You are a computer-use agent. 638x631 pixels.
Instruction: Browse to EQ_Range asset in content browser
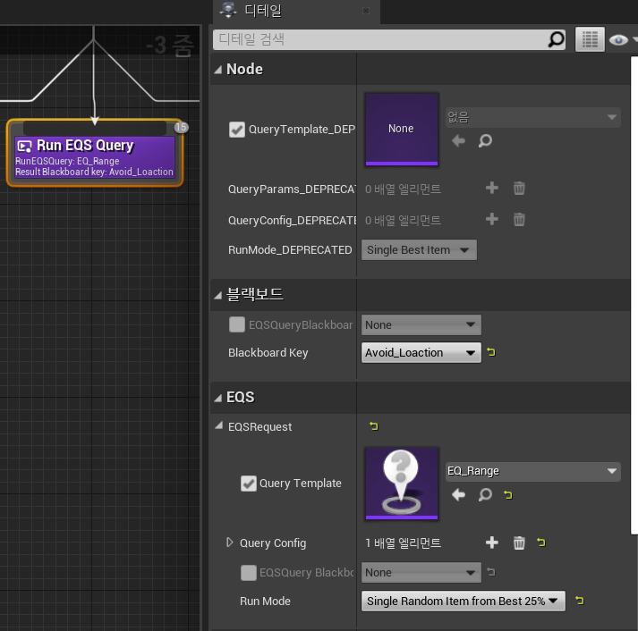pos(485,494)
